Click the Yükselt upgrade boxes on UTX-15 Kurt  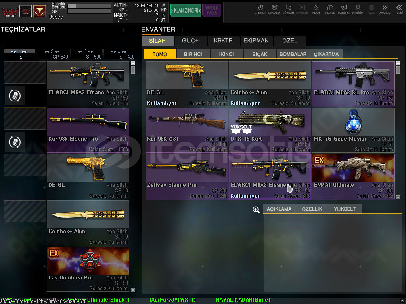click(241, 131)
